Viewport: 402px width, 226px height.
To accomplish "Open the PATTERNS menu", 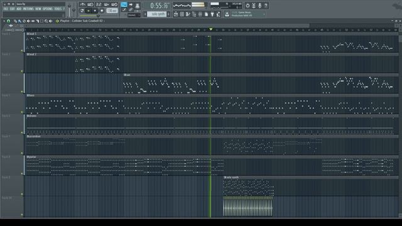I will (28, 9).
